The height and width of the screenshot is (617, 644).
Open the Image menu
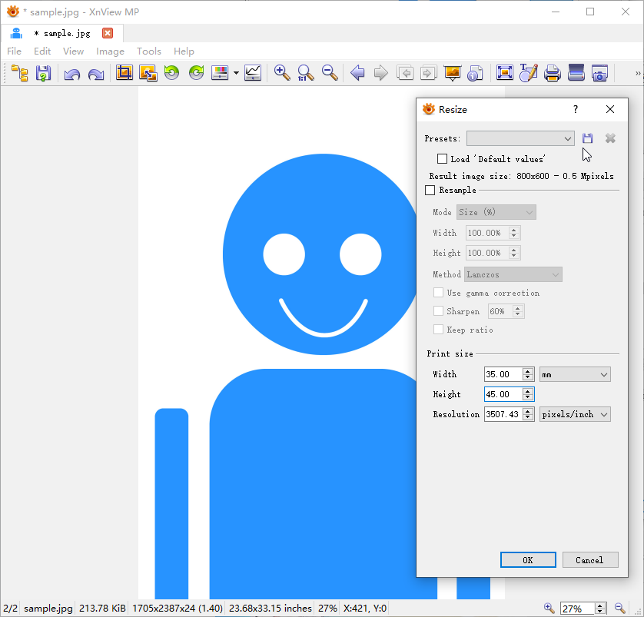tap(110, 51)
